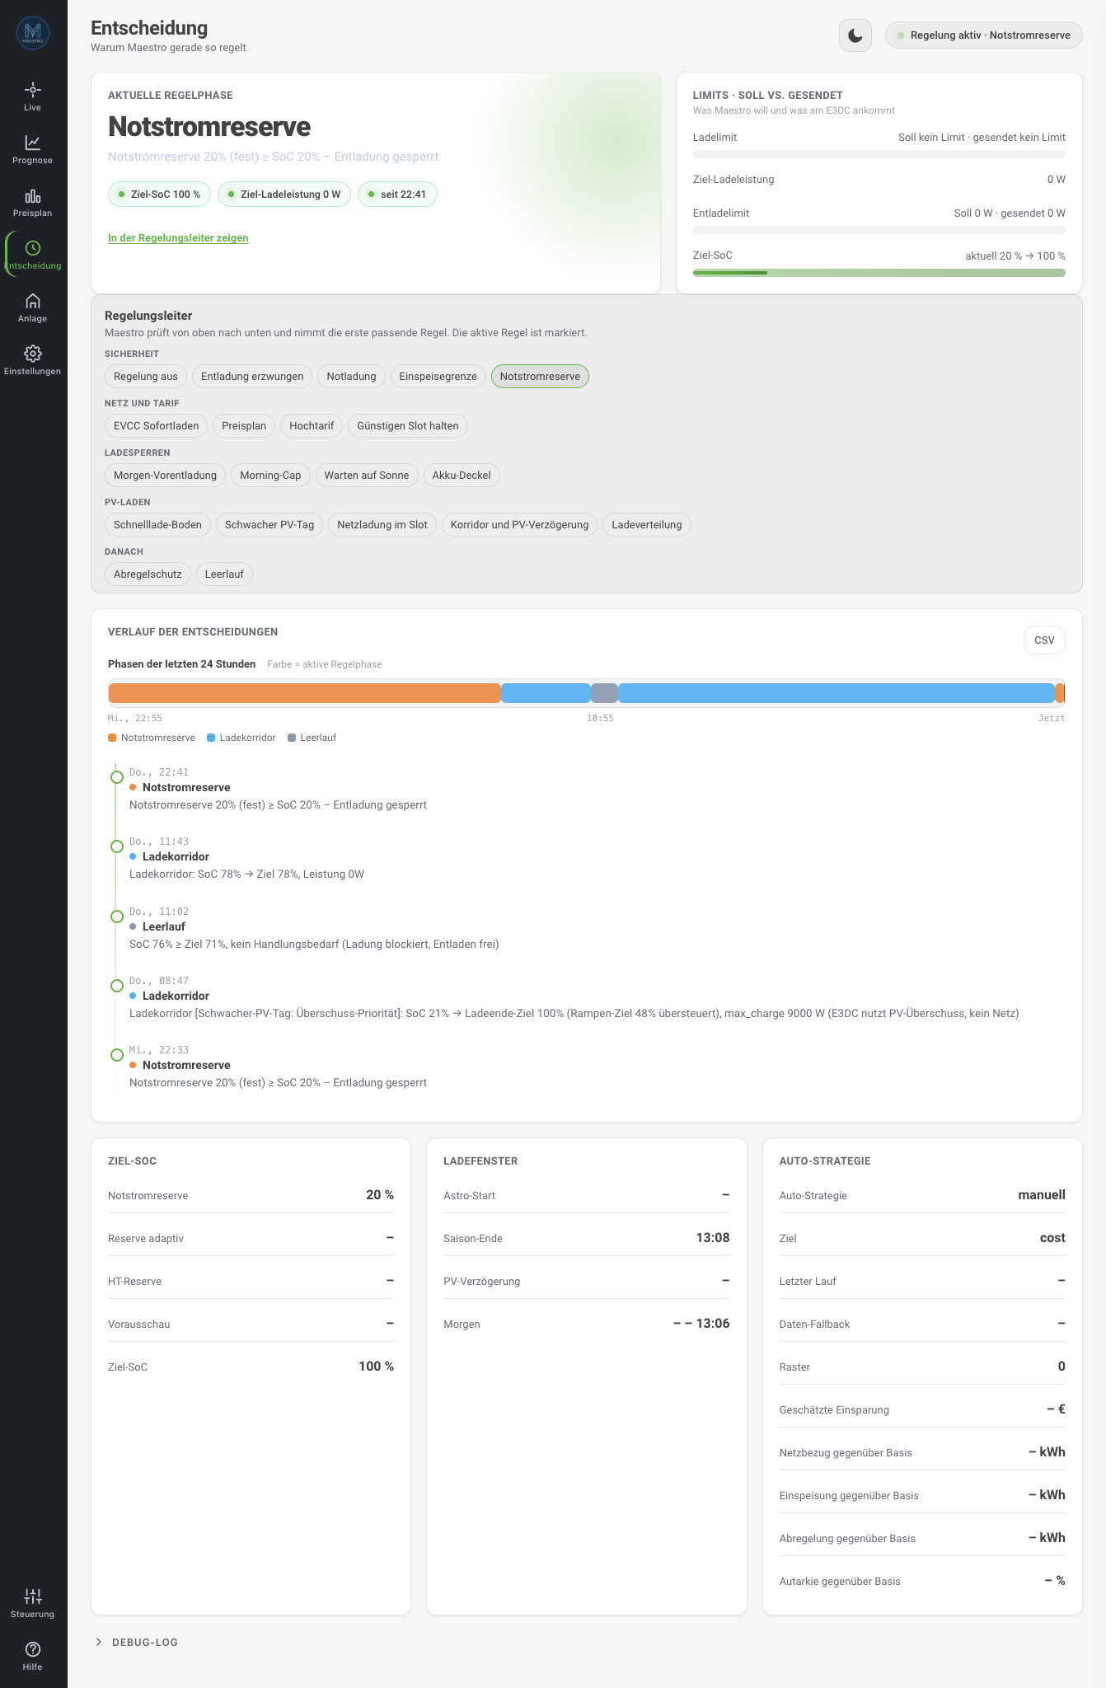Click the Do., 11:02 Leerlauf entry marker
Viewport: 1106px width, 1688px height.
[117, 917]
